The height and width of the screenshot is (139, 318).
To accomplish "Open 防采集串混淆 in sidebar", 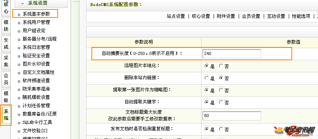I will point(36,89).
